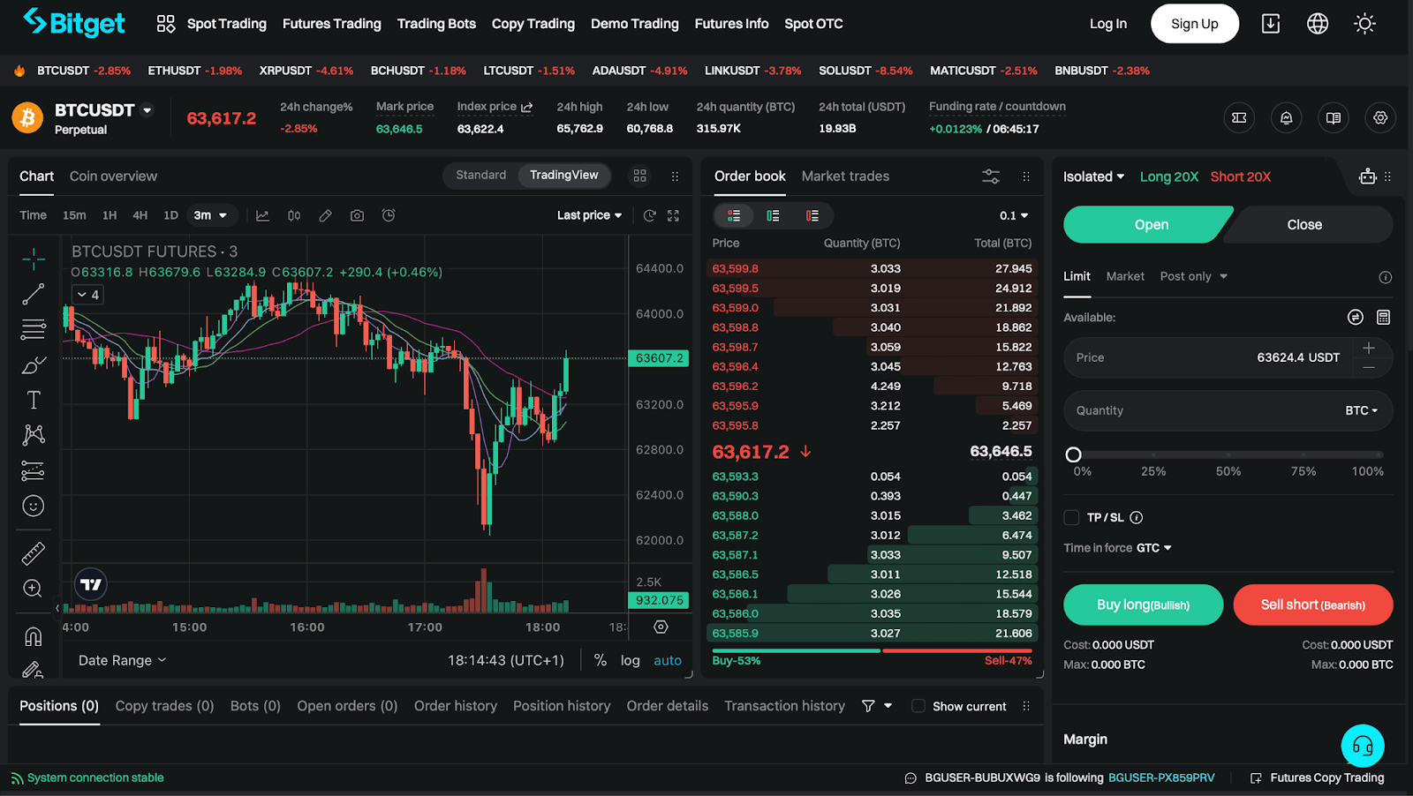Show bids-only order book view
This screenshot has width=1413, height=796.
coord(773,215)
